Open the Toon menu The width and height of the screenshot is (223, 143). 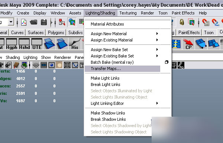[163, 13]
